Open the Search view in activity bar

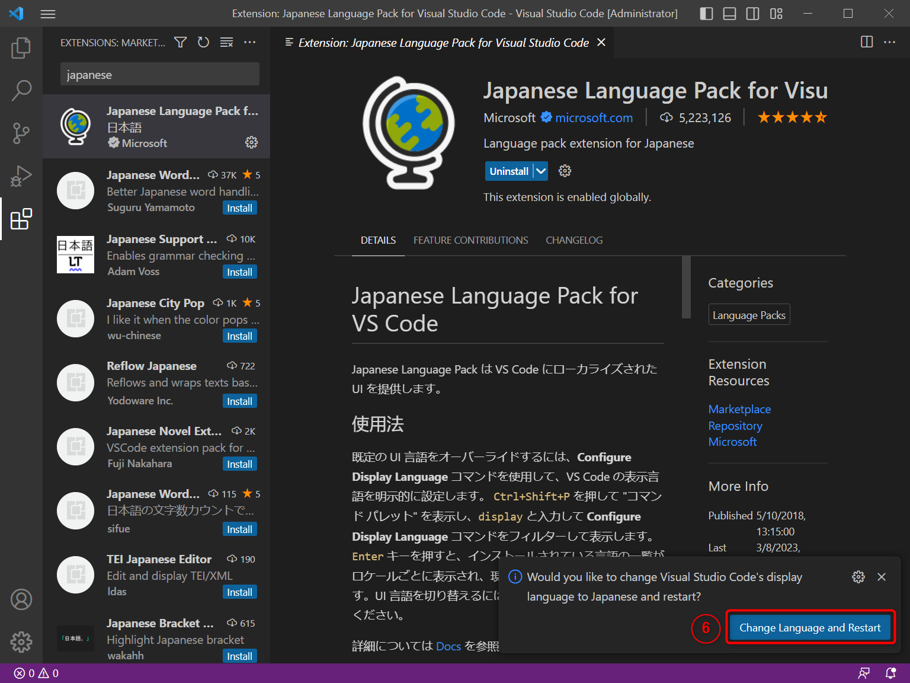coord(21,91)
